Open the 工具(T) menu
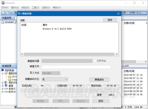The image size is (148, 109). pyautogui.click(x=36, y=8)
